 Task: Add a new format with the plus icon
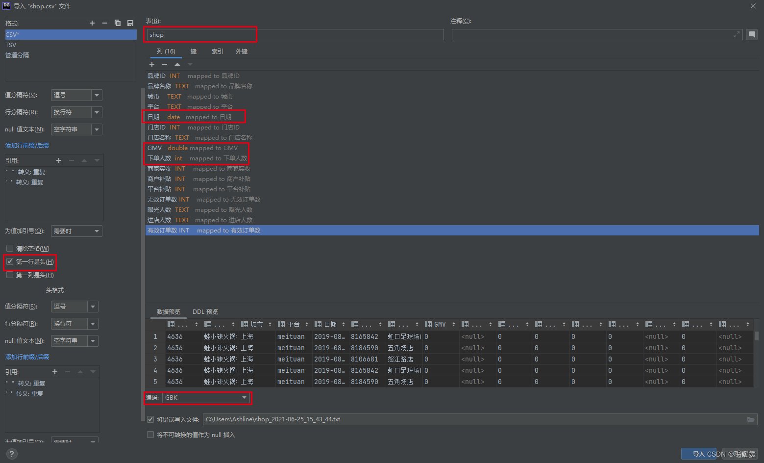pos(92,23)
